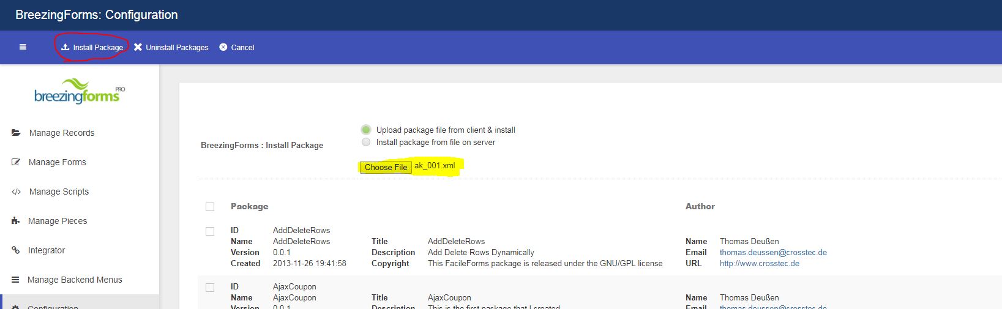Viewport: 1002px width, 309px height.
Task: Click the Integrator link icon
Action: pos(15,250)
